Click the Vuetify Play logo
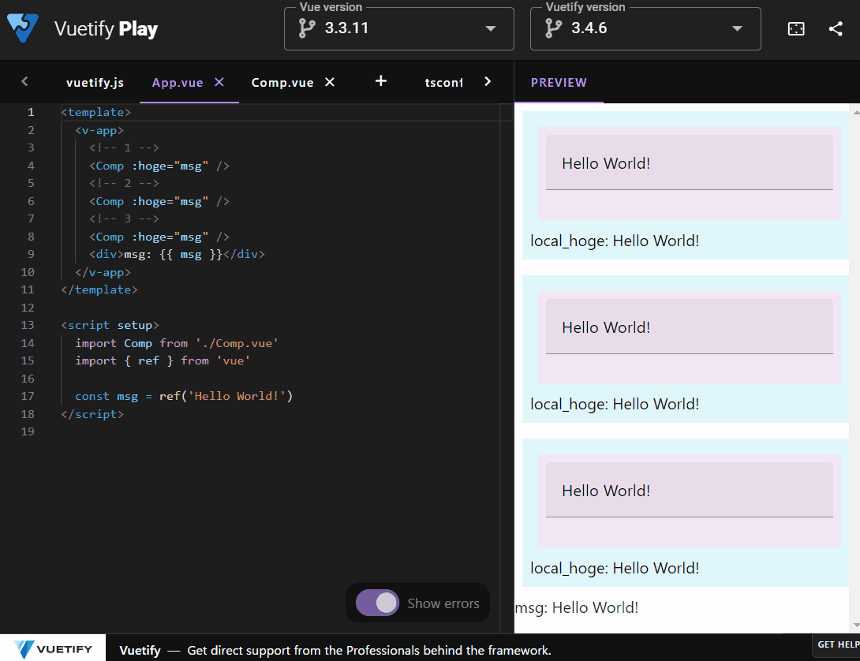860x661 pixels. coord(24,28)
